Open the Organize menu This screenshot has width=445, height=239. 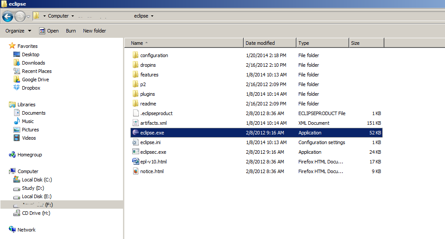pyautogui.click(x=18, y=31)
